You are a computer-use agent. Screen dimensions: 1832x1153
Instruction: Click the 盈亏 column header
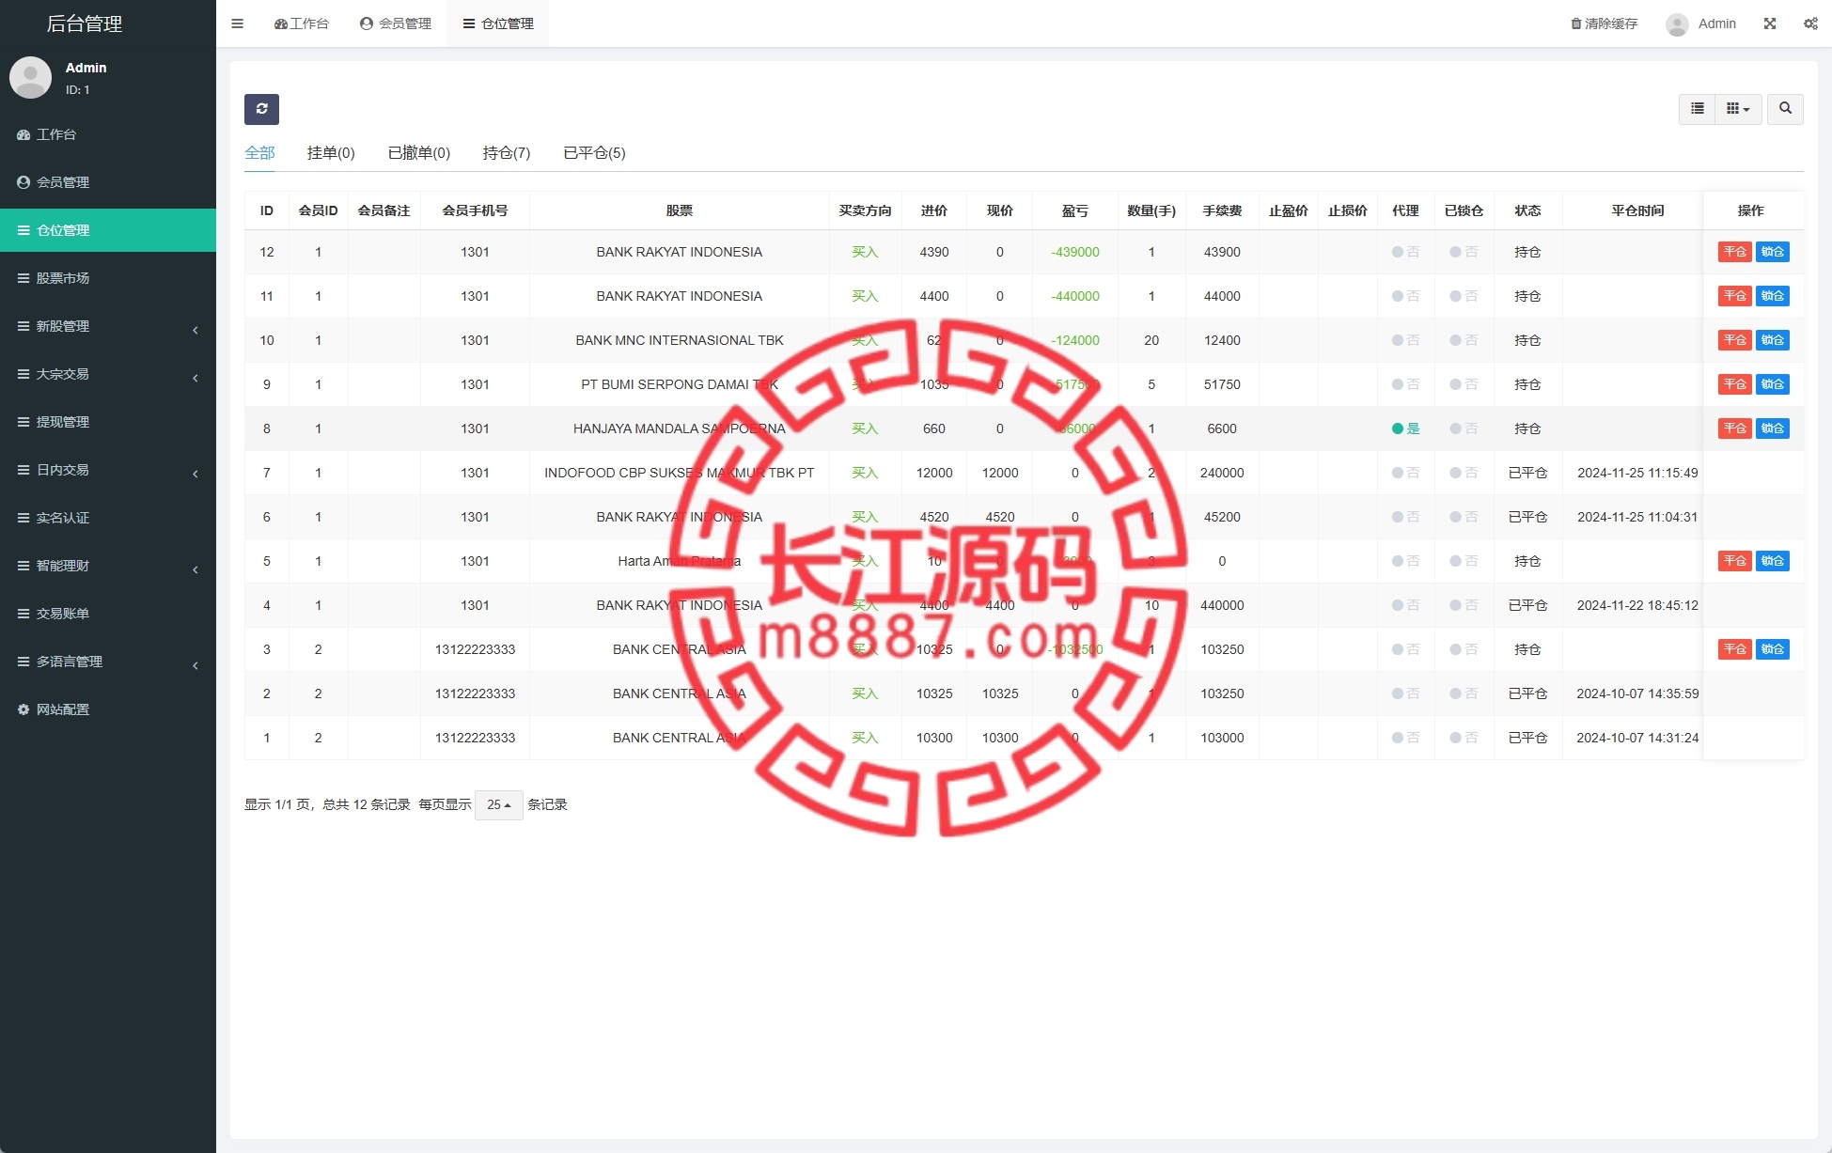click(x=1074, y=210)
